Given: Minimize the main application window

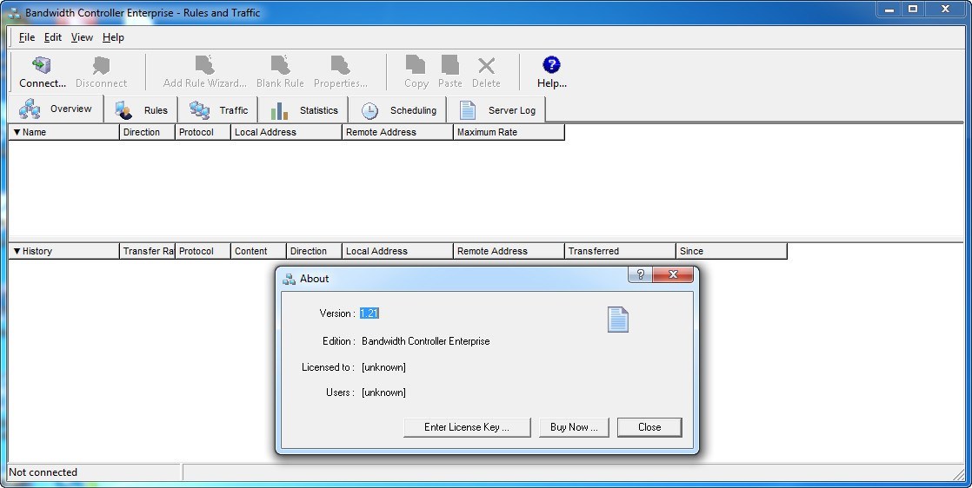Looking at the screenshot, I should coord(889,10).
